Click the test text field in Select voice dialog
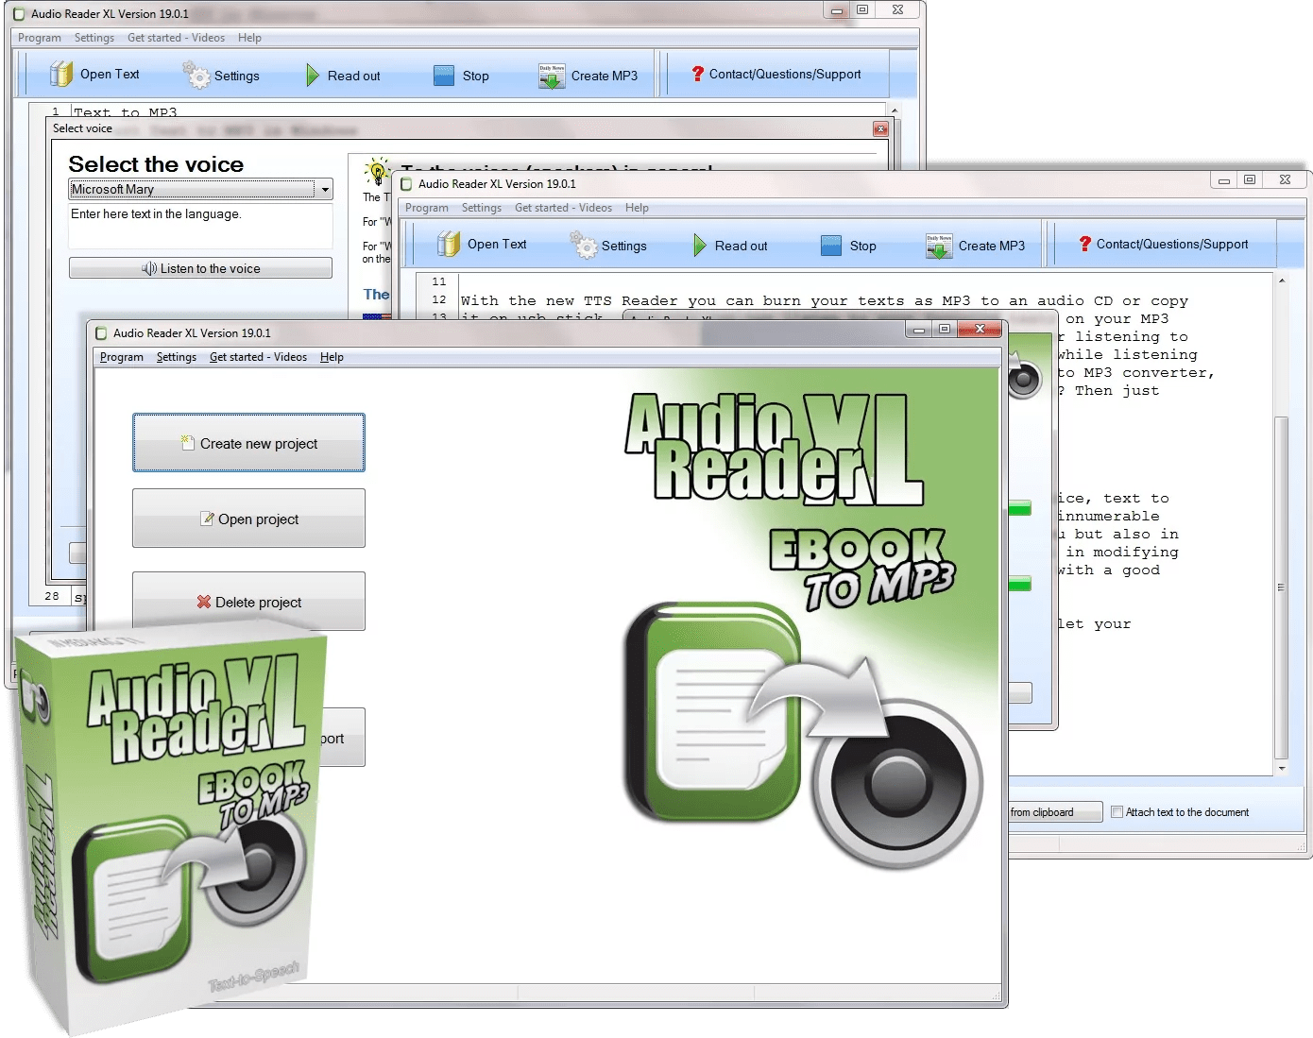Viewport: 1313px width, 1038px height. click(x=200, y=226)
